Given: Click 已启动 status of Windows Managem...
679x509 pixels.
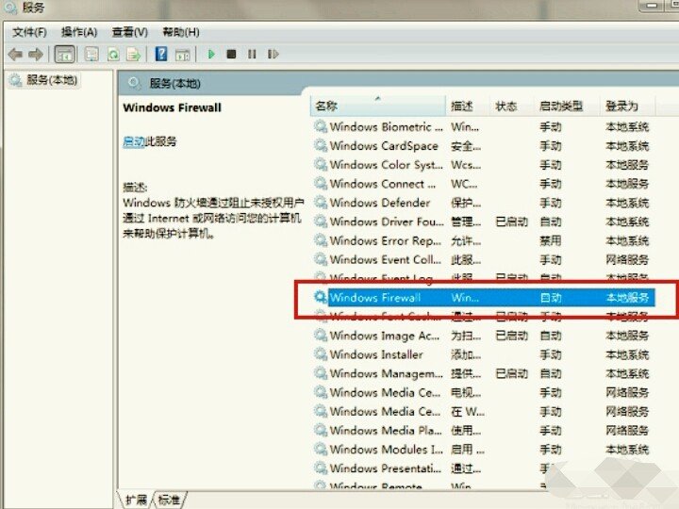Looking at the screenshot, I should coord(512,373).
